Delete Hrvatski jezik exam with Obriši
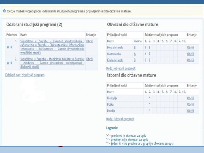The width and height of the screenshot is (204, 153). tap(190, 48)
